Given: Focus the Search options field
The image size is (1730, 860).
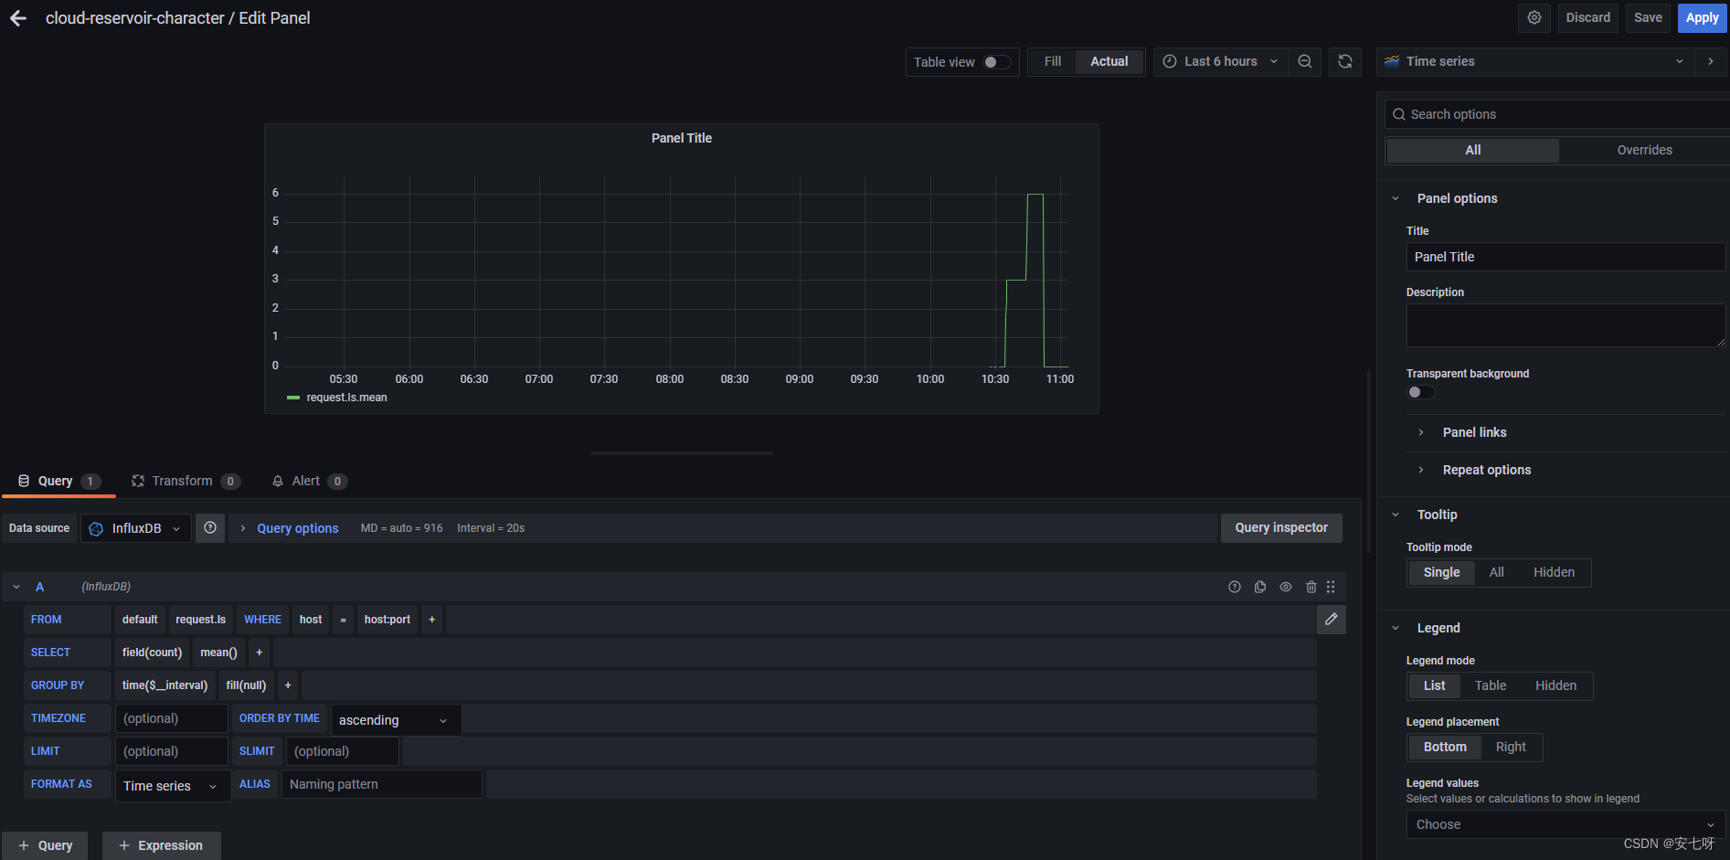Looking at the screenshot, I should [1557, 114].
